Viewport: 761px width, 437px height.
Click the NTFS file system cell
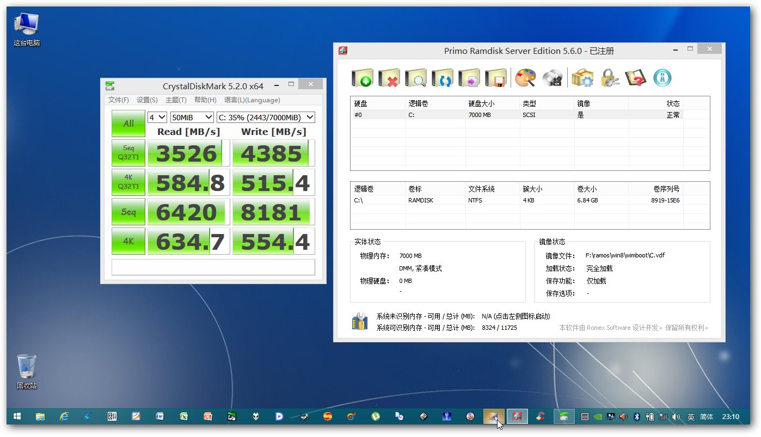[x=476, y=200]
